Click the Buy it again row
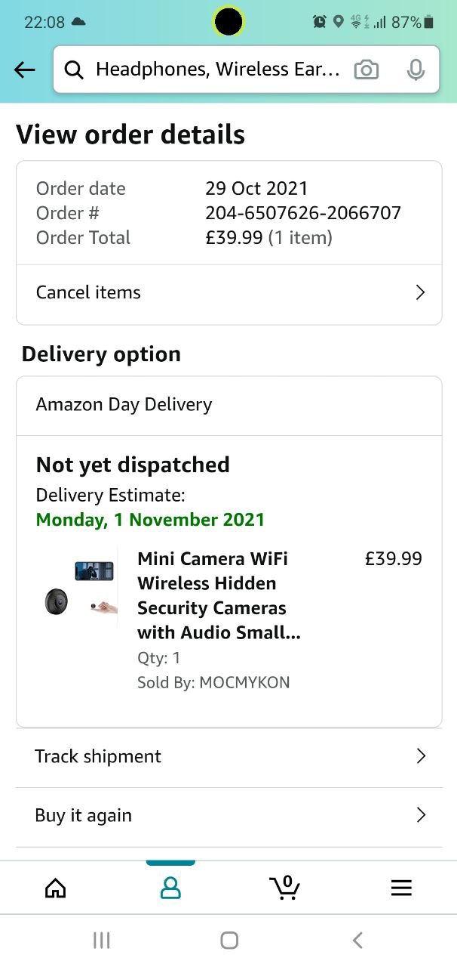This screenshot has width=457, height=967. [84, 815]
